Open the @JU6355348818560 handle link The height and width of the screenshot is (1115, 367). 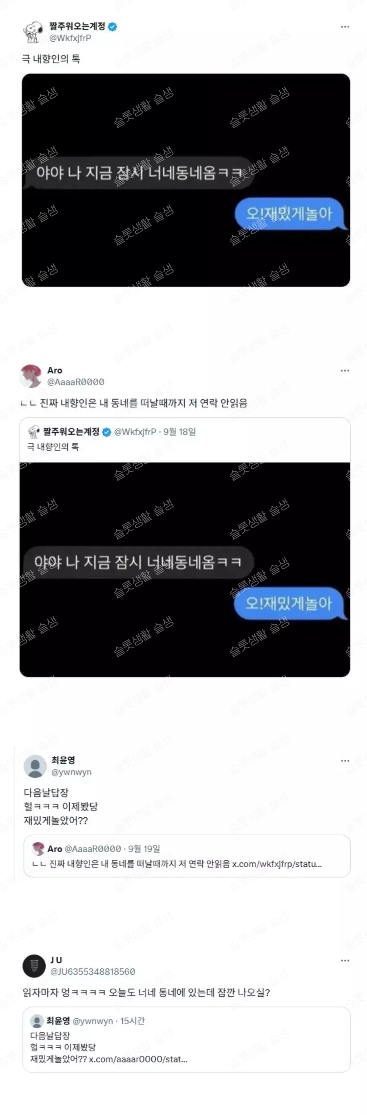(93, 972)
